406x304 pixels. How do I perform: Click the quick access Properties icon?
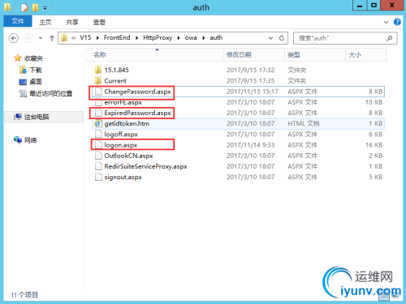[24, 7]
